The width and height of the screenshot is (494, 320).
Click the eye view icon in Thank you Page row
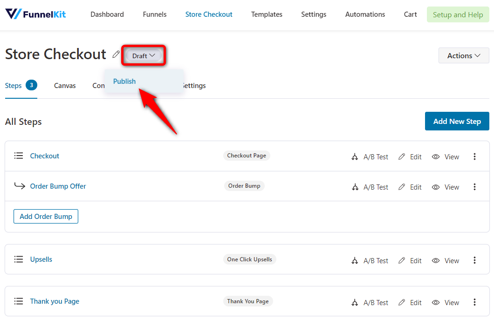[436, 302]
